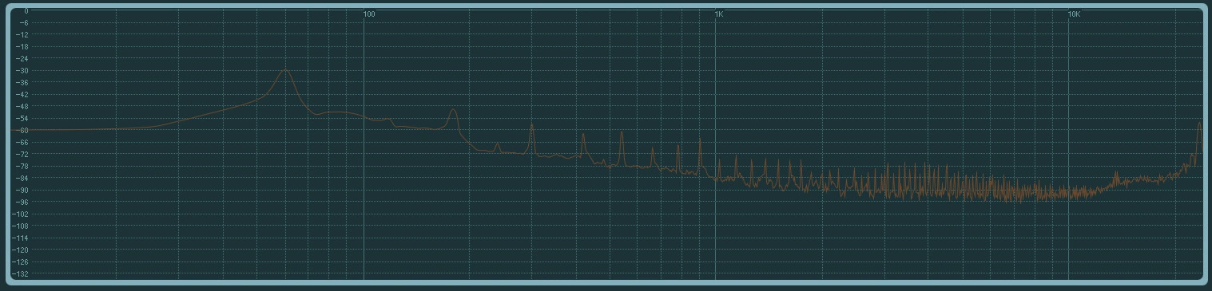This screenshot has height=291, width=1212.
Task: Click the high-frequency peak at far right edge
Action: click(1199, 124)
